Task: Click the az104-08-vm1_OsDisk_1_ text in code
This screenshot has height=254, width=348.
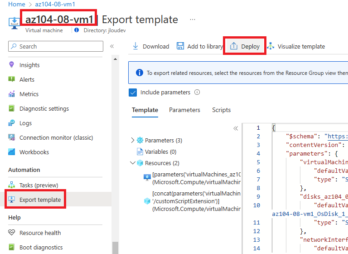Action: point(310,214)
